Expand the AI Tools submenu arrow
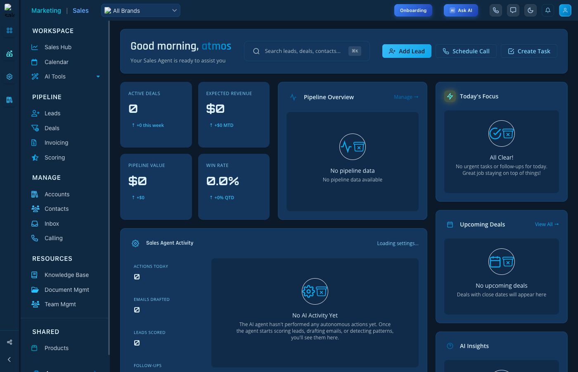This screenshot has width=578, height=372. 98,76
